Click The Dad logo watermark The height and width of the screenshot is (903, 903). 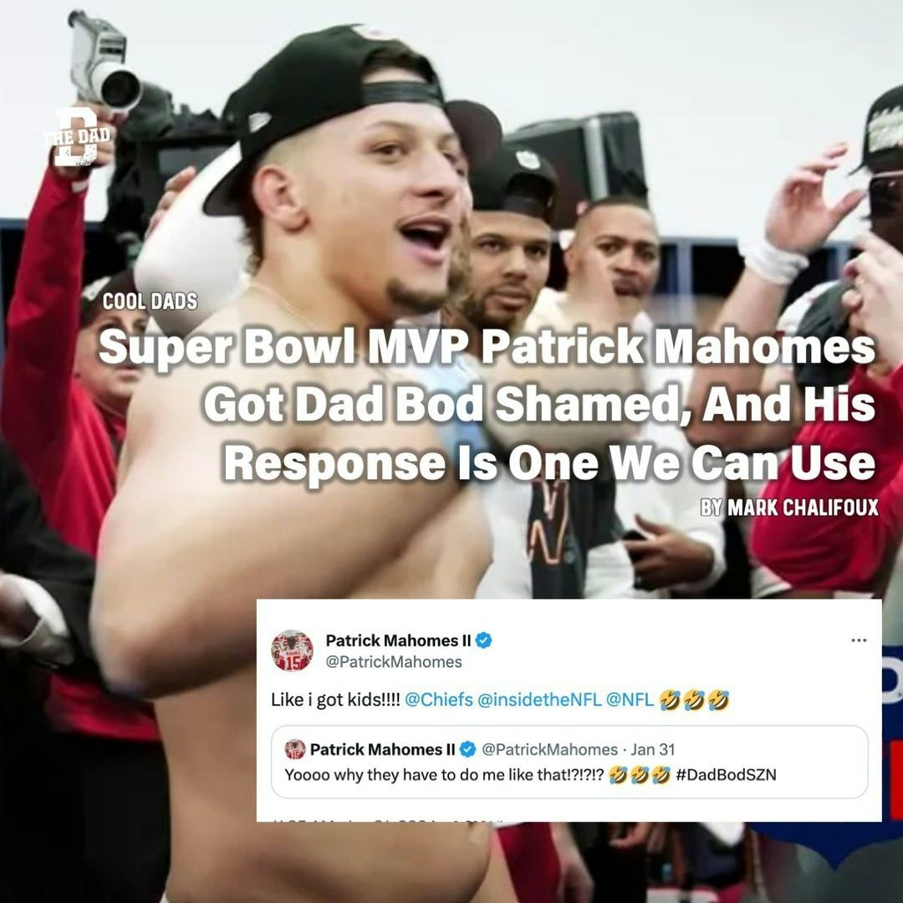(x=79, y=138)
